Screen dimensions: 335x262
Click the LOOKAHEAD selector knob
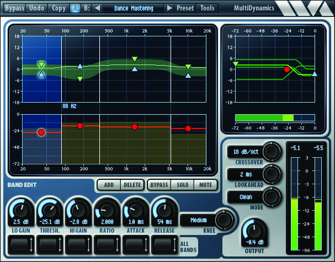pyautogui.click(x=272, y=174)
